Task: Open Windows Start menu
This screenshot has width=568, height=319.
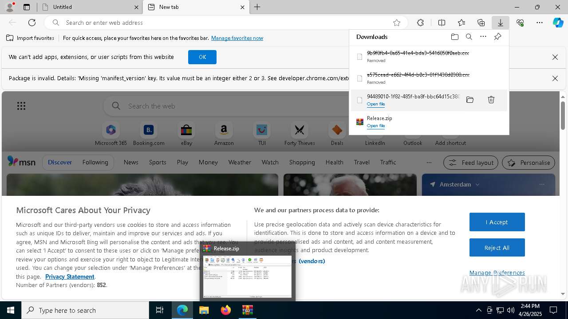Action: 11,310
